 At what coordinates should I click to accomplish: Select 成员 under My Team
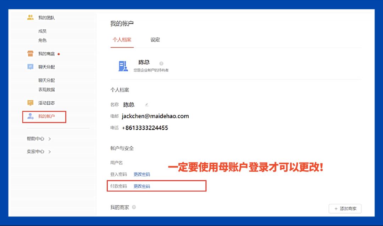tap(42, 31)
